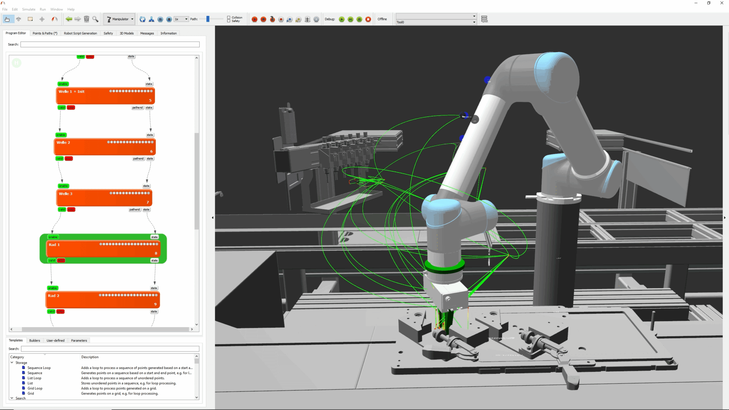Open the Tool0 dropdown selector
The image size is (729, 410).
(472, 22)
